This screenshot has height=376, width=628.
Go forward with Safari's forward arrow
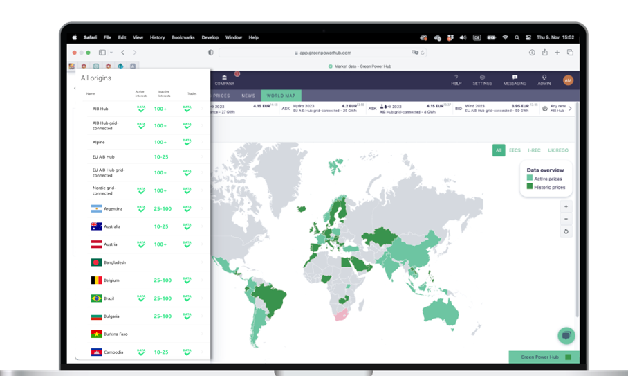click(x=135, y=53)
